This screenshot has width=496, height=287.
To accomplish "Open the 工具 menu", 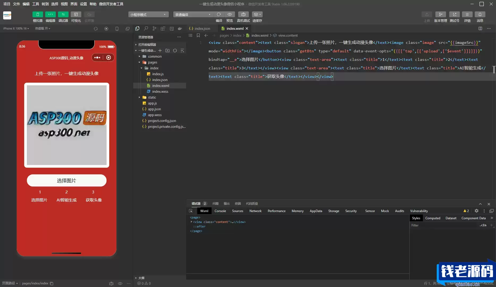I will (x=35, y=4).
